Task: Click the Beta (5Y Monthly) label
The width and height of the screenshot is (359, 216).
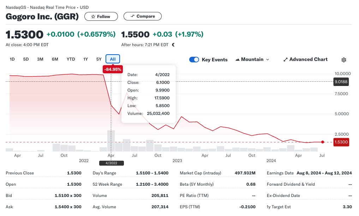Action: pyautogui.click(x=197, y=184)
